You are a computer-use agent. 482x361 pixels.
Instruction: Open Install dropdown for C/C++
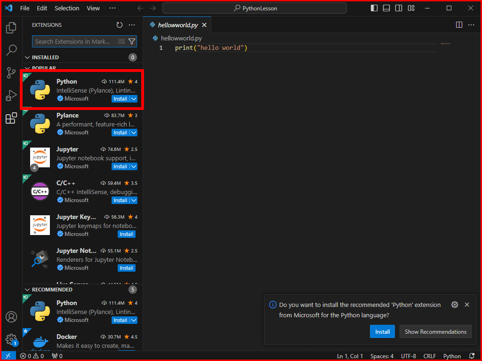coord(134,200)
